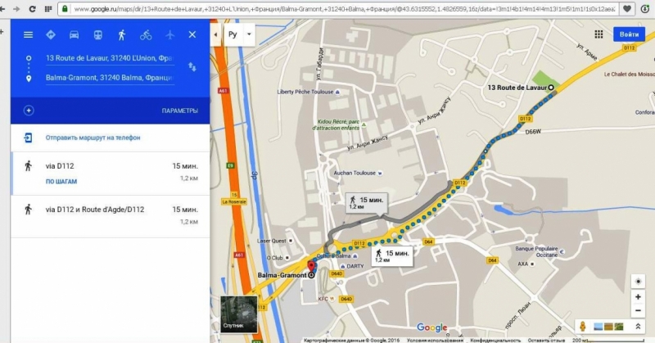
Task: Switch to Спутник satellite thumbnail
Action: pos(239,314)
